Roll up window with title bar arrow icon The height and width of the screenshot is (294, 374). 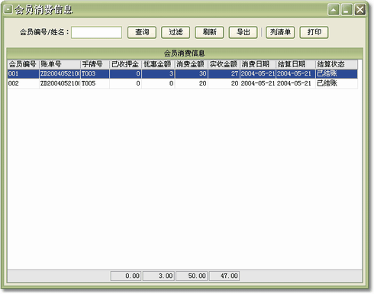point(334,10)
